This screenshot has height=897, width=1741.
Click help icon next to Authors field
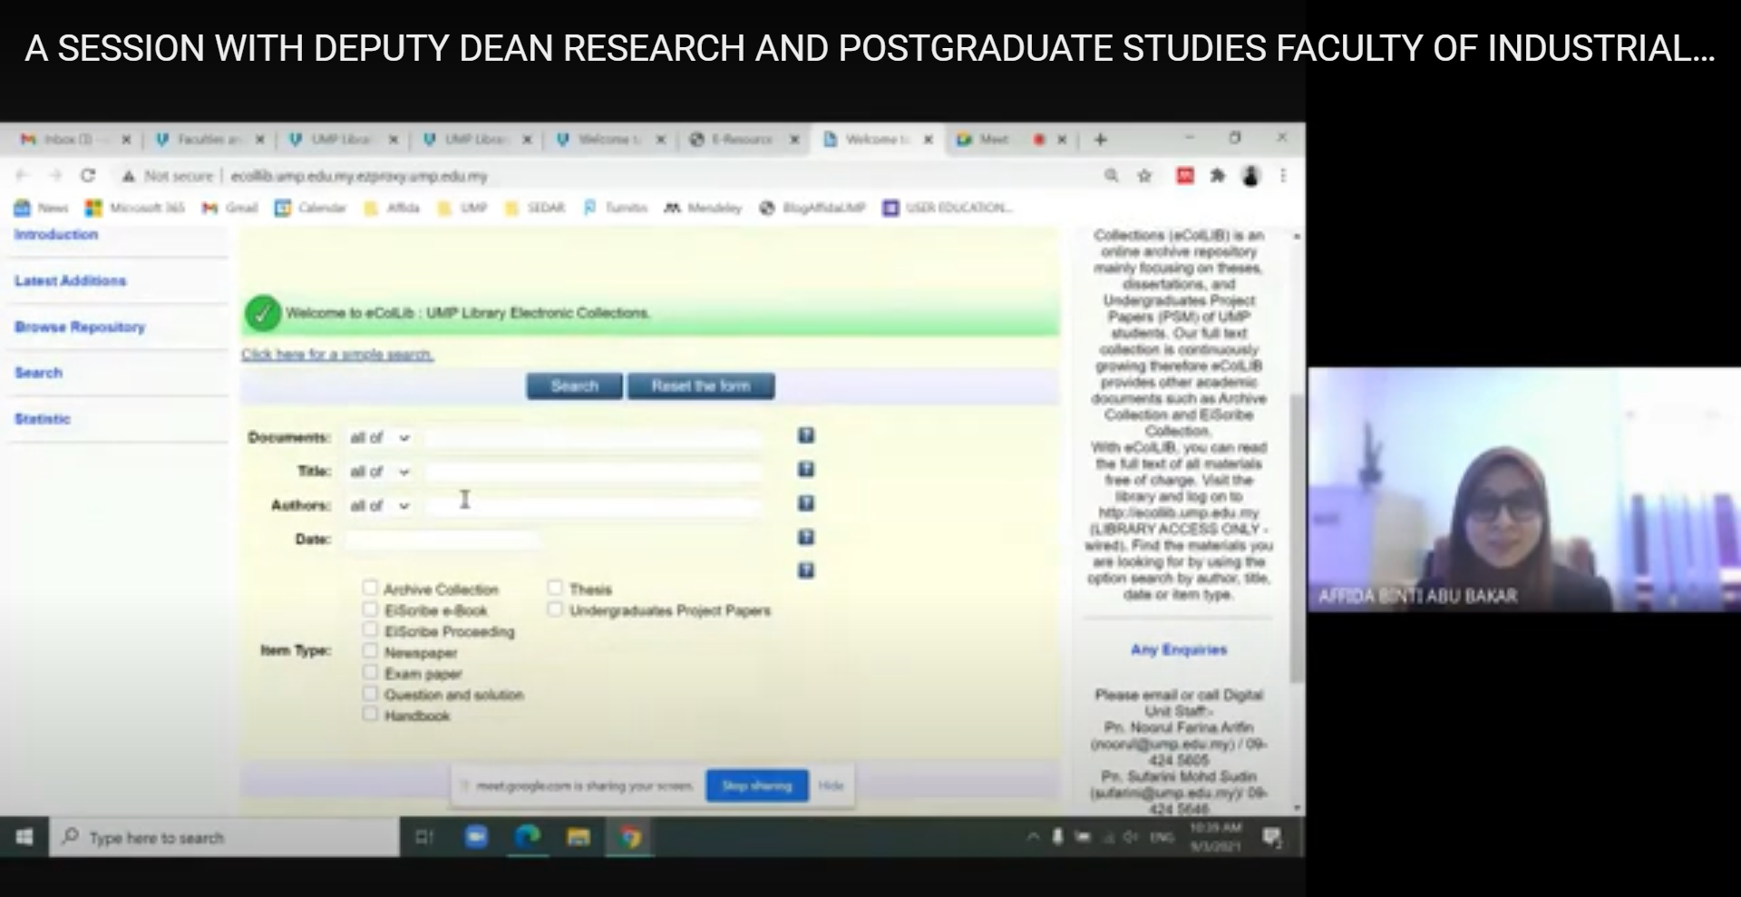pyautogui.click(x=805, y=503)
